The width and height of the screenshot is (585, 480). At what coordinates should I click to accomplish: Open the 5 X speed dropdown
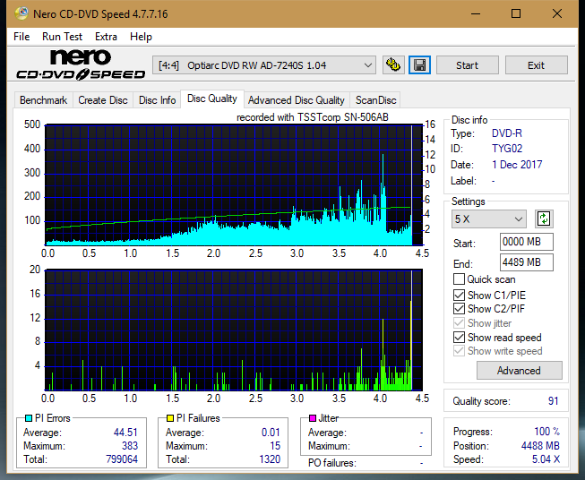[x=489, y=219]
